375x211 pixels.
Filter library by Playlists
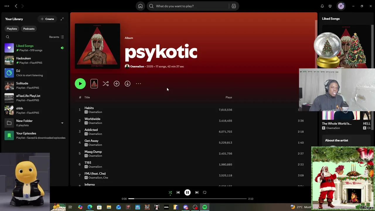coord(12,29)
